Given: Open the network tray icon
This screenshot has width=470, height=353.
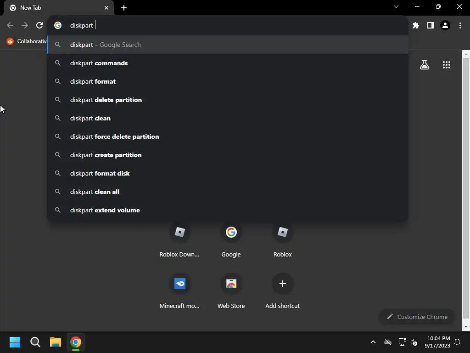Looking at the screenshot, I should point(402,342).
